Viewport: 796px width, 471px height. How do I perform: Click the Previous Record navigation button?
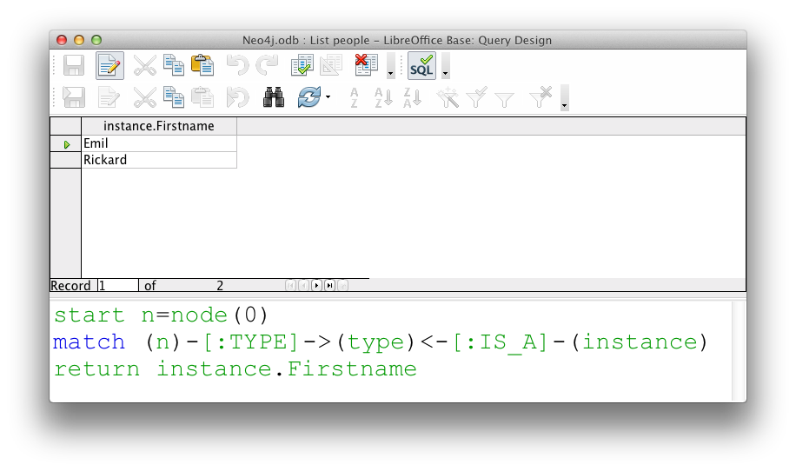303,285
